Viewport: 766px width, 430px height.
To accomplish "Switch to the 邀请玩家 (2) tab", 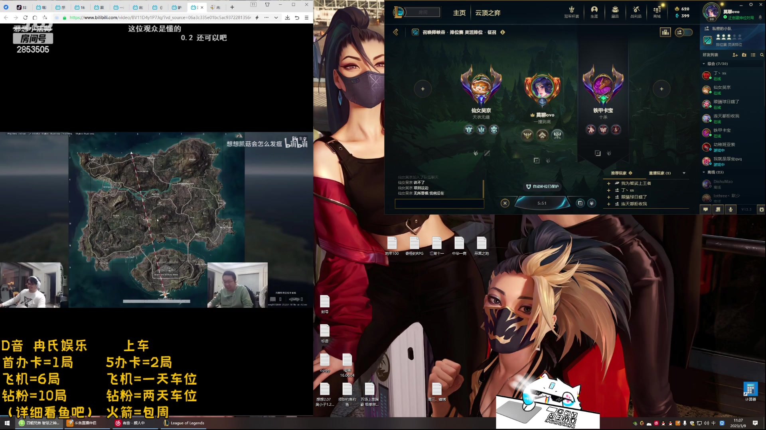I will (x=659, y=173).
